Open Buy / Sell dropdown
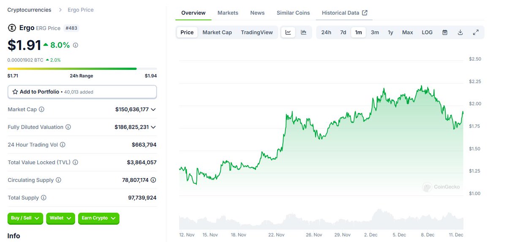Image resolution: width=507 pixels, height=242 pixels. [x=25, y=218]
